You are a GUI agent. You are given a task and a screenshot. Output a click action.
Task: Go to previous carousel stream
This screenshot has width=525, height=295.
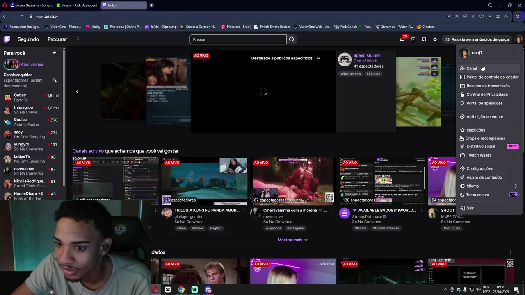(x=77, y=91)
